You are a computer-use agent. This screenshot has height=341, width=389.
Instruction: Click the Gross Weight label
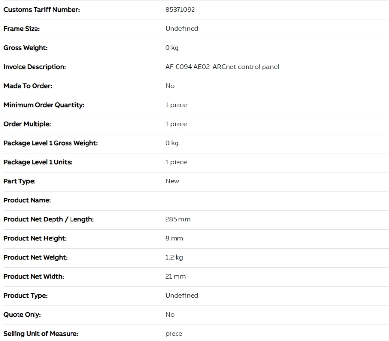click(x=25, y=48)
